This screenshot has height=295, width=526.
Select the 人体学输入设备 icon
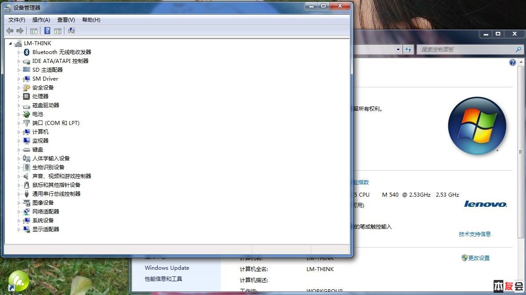click(27, 159)
